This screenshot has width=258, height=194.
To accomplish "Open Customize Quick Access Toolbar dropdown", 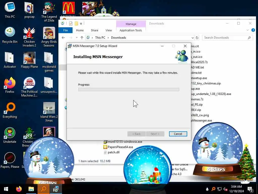I will (81, 24).
